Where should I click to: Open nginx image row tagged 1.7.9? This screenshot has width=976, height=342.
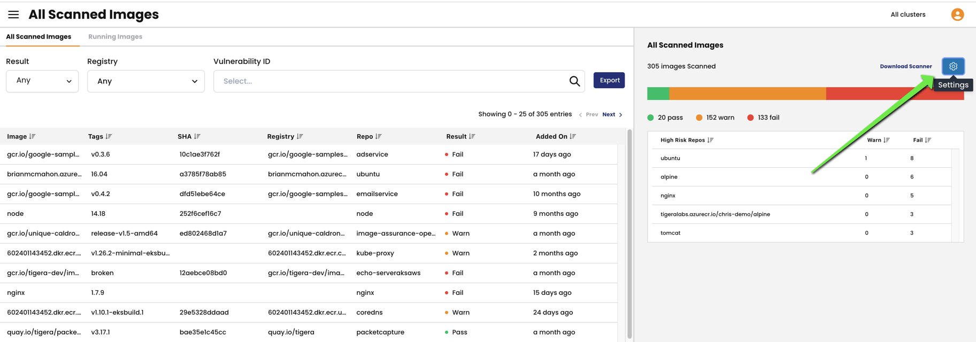tap(309, 293)
